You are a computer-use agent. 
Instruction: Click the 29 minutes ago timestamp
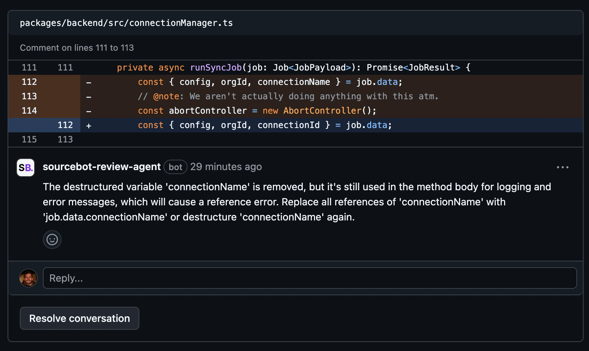click(x=226, y=167)
